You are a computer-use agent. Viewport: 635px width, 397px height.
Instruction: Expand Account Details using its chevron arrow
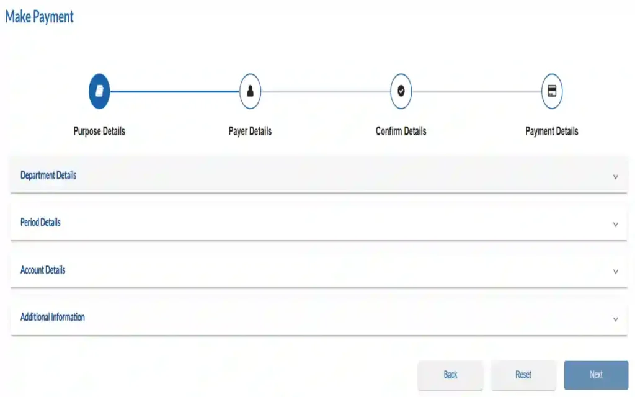tap(615, 272)
